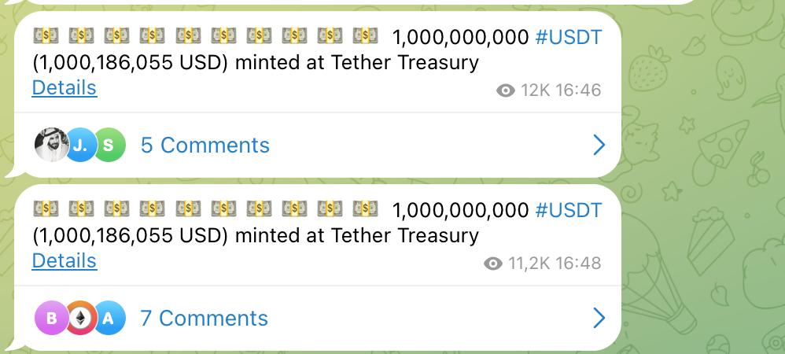Select the 'minted at Tether Treasury' text in second message
This screenshot has width=785, height=354.
point(357,235)
